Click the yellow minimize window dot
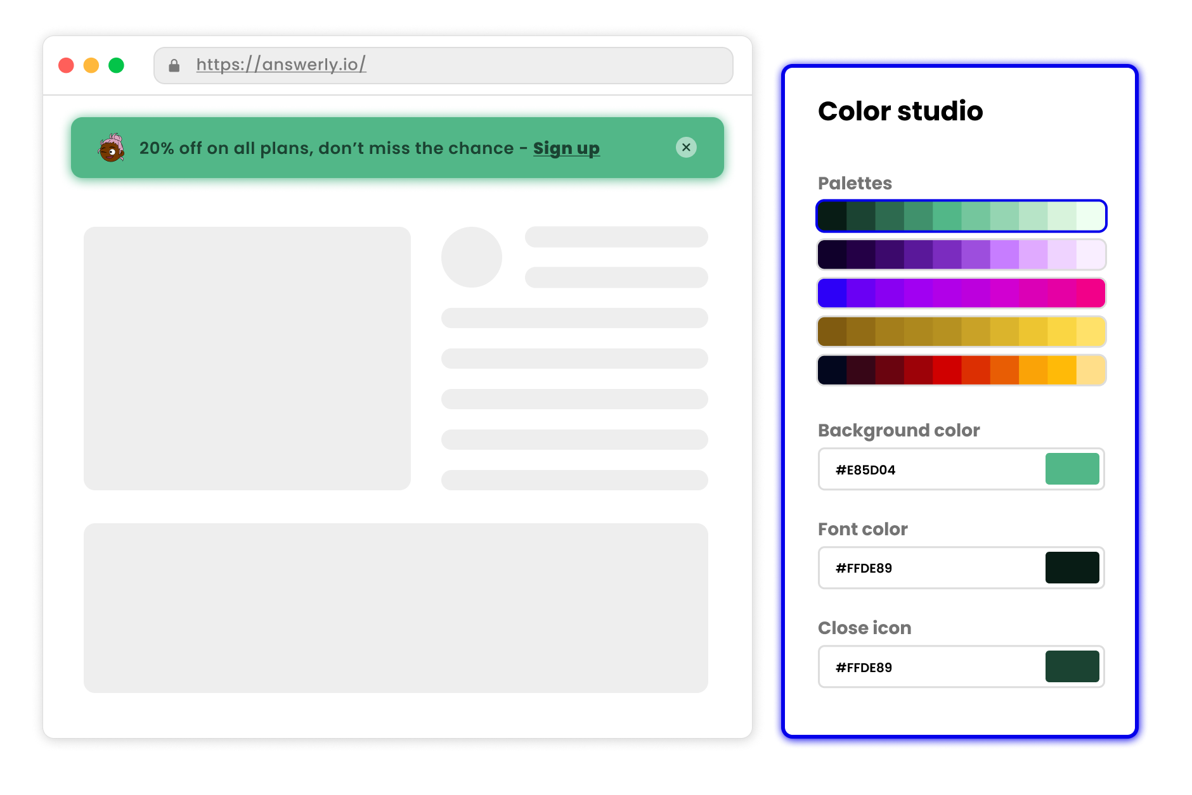The image size is (1192, 795). point(91,65)
